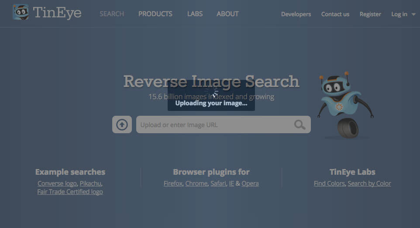The image size is (420, 228).
Task: Click the Register link
Action: 370,14
